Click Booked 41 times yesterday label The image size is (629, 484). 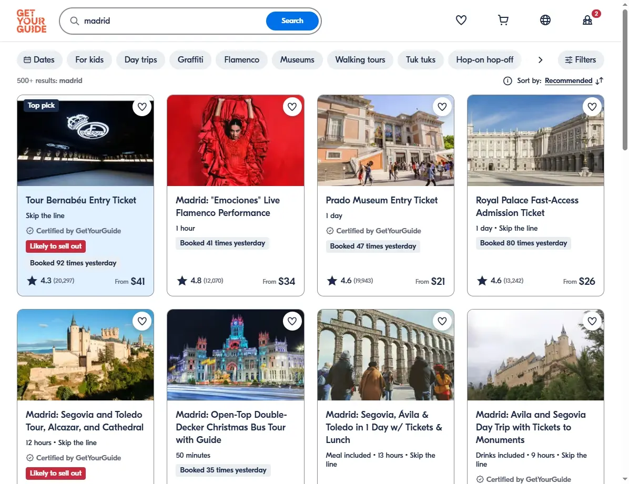point(222,243)
